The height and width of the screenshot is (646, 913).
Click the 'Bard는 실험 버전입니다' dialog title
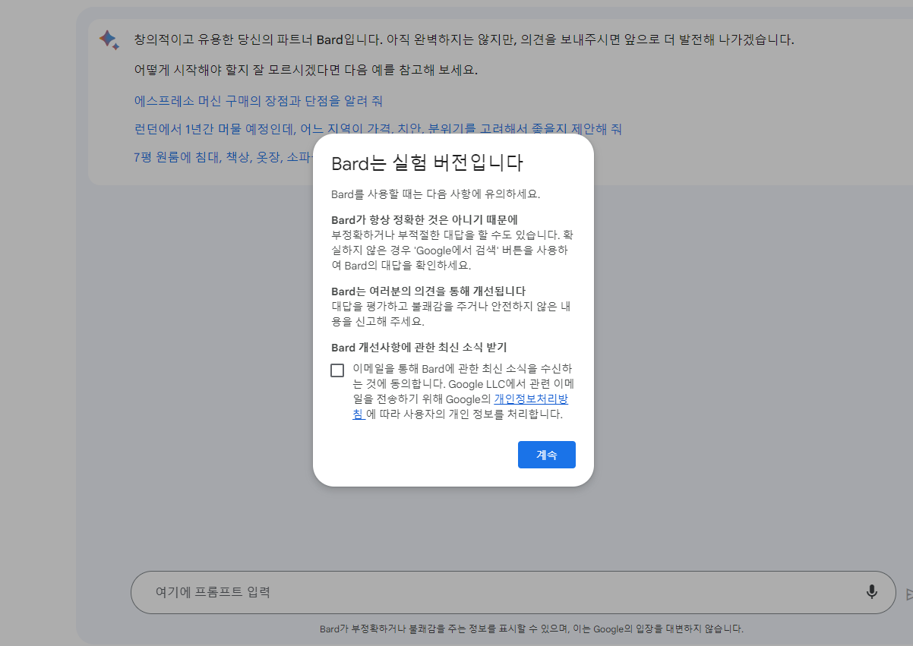click(x=428, y=164)
